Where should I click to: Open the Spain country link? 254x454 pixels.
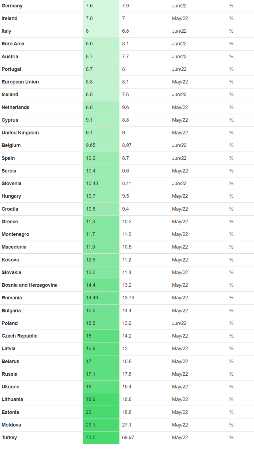(x=8, y=158)
